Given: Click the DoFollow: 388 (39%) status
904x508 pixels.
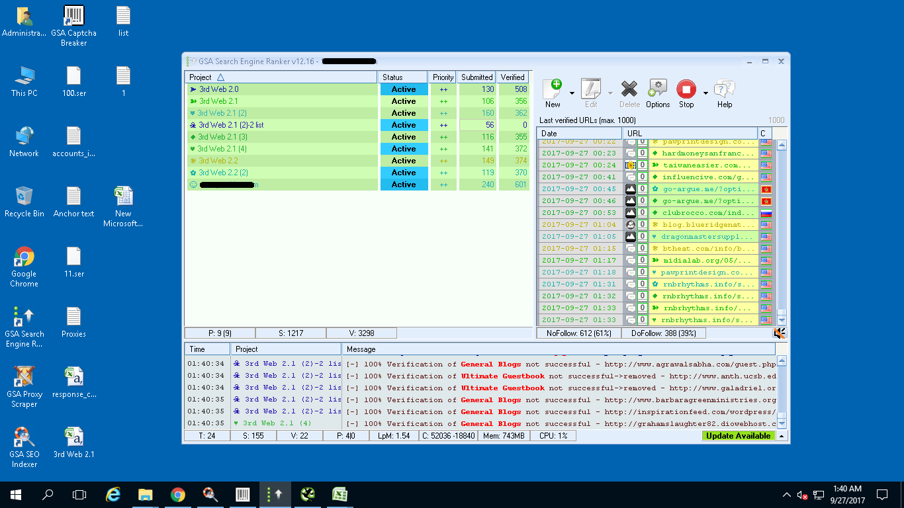Looking at the screenshot, I should tap(663, 333).
